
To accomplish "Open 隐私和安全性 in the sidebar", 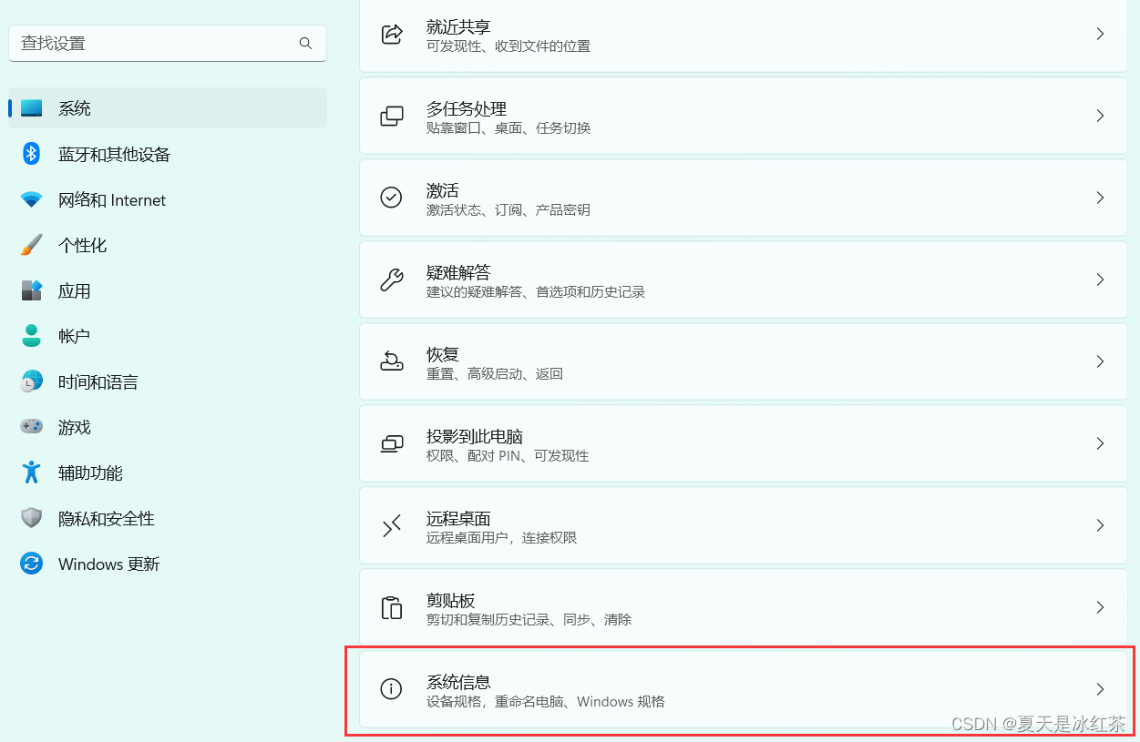I will [x=168, y=518].
